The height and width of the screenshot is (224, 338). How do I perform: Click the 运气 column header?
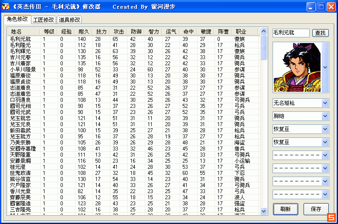(x=171, y=32)
